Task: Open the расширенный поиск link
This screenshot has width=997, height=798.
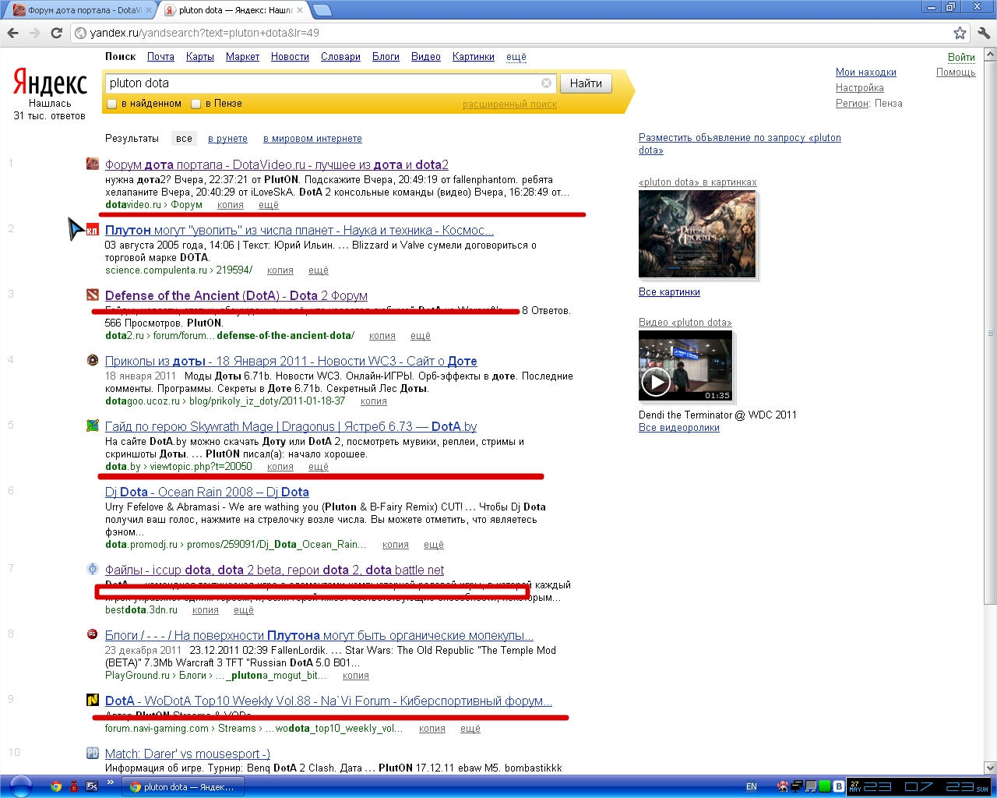Action: click(x=509, y=104)
